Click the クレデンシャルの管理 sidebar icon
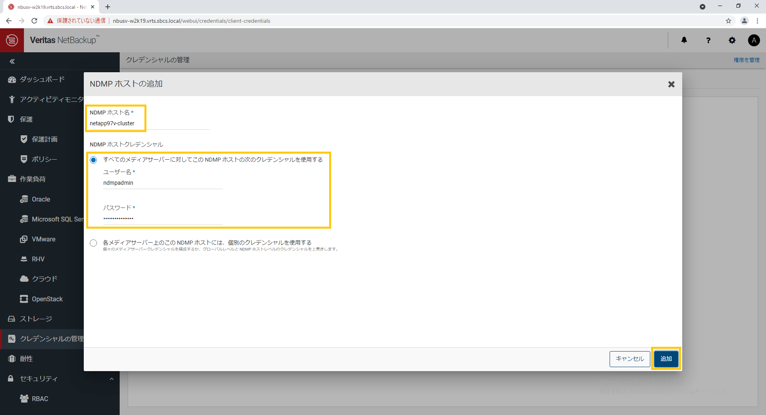 [x=12, y=339]
